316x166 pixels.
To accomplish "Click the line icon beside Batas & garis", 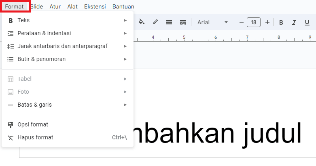I will tap(11, 105).
